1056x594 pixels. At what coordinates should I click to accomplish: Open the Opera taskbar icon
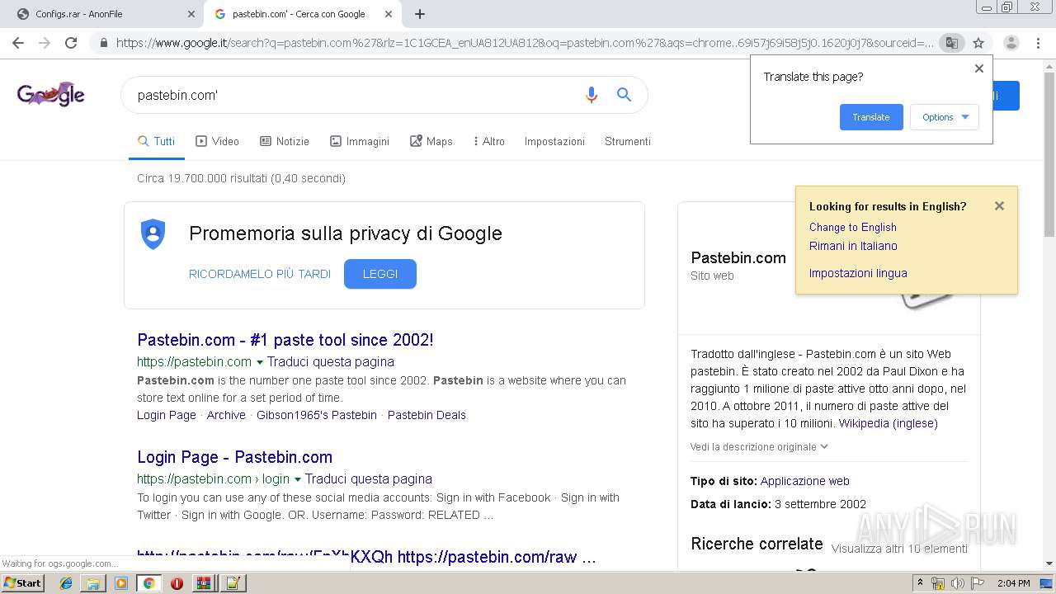click(x=177, y=583)
